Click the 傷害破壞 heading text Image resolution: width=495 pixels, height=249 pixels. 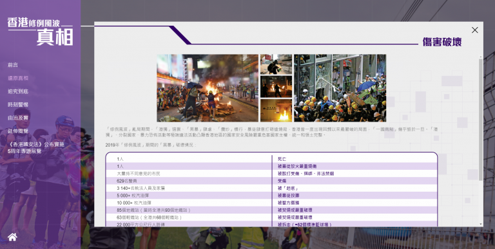click(x=442, y=42)
